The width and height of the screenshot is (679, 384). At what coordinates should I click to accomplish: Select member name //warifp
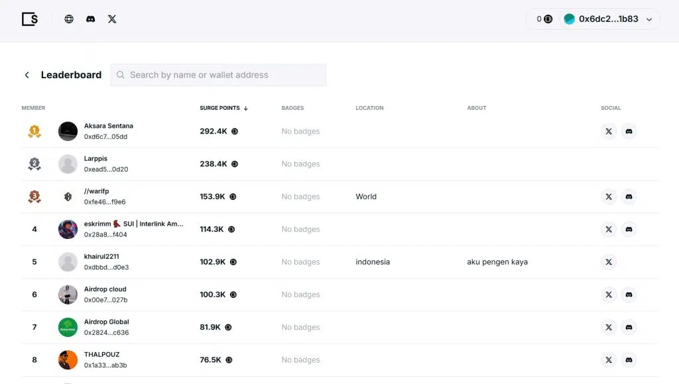pos(97,191)
